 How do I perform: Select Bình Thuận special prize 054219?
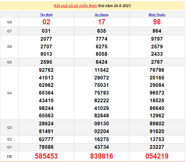coord(157,156)
